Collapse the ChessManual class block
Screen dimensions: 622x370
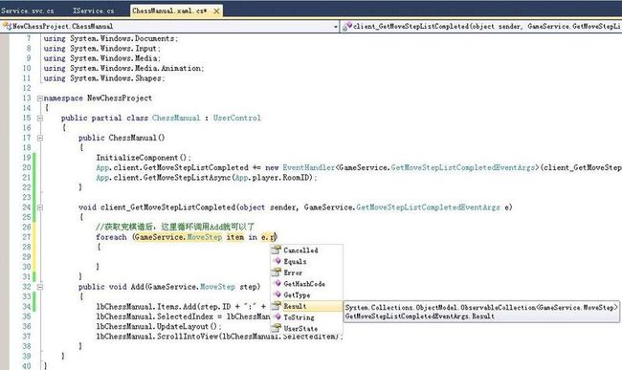pos(39,118)
